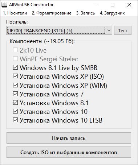Viewport: 138px width, 165px height.
Task: Open the Загрузчик menu
Action: [112, 13]
